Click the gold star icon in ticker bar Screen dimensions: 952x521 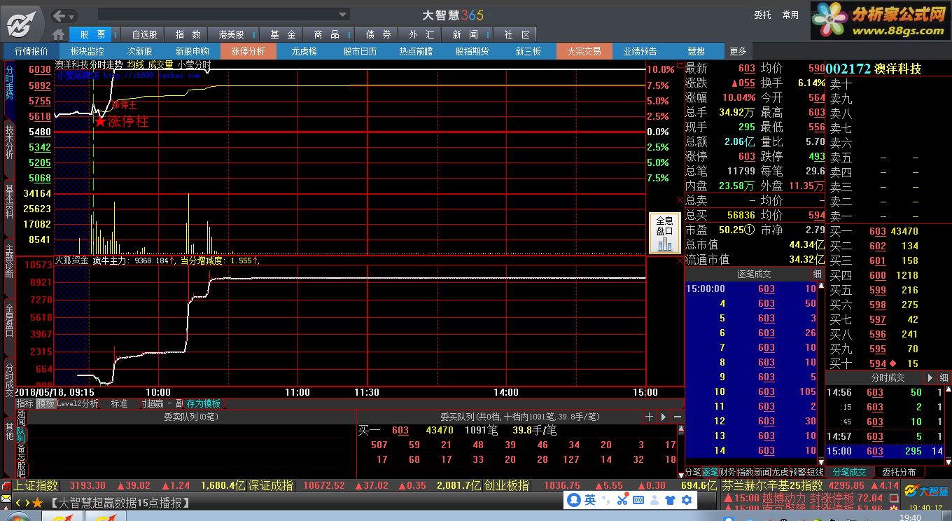pos(37,503)
